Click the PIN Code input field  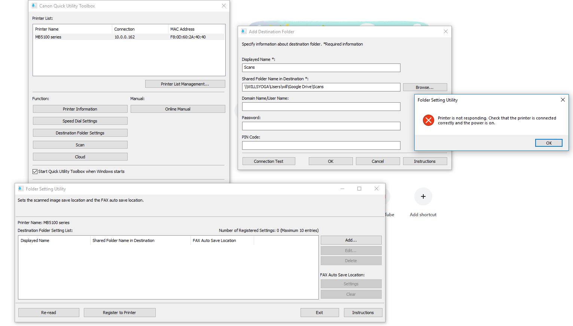point(321,145)
